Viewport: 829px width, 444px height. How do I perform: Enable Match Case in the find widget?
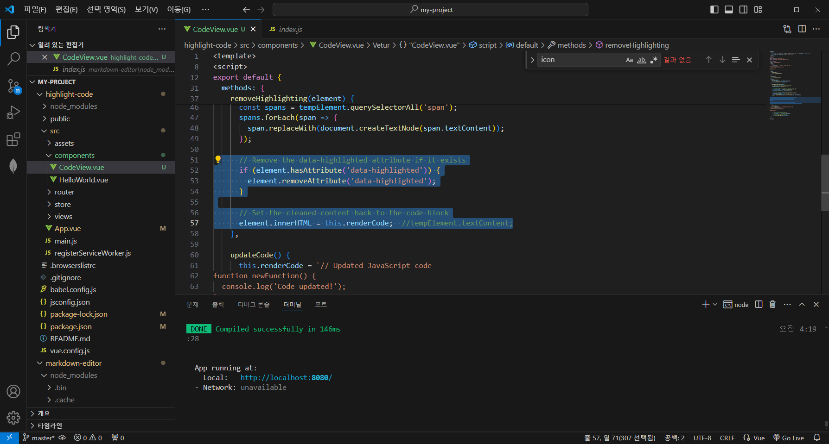[x=629, y=60]
